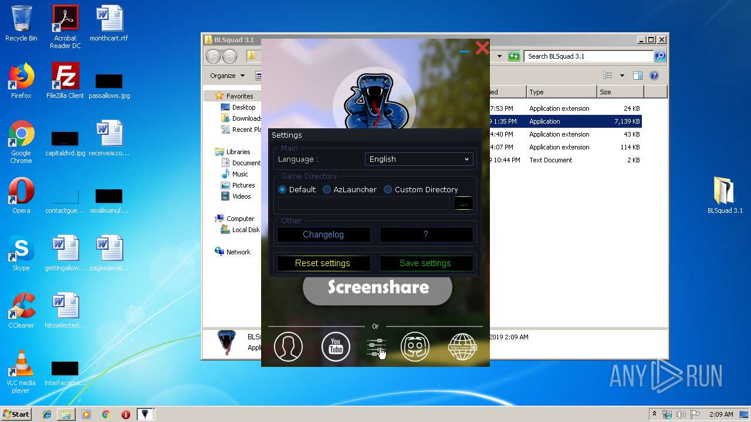Image resolution: width=751 pixels, height=422 pixels.
Task: Open the Language dropdown set to English
Action: pos(419,159)
